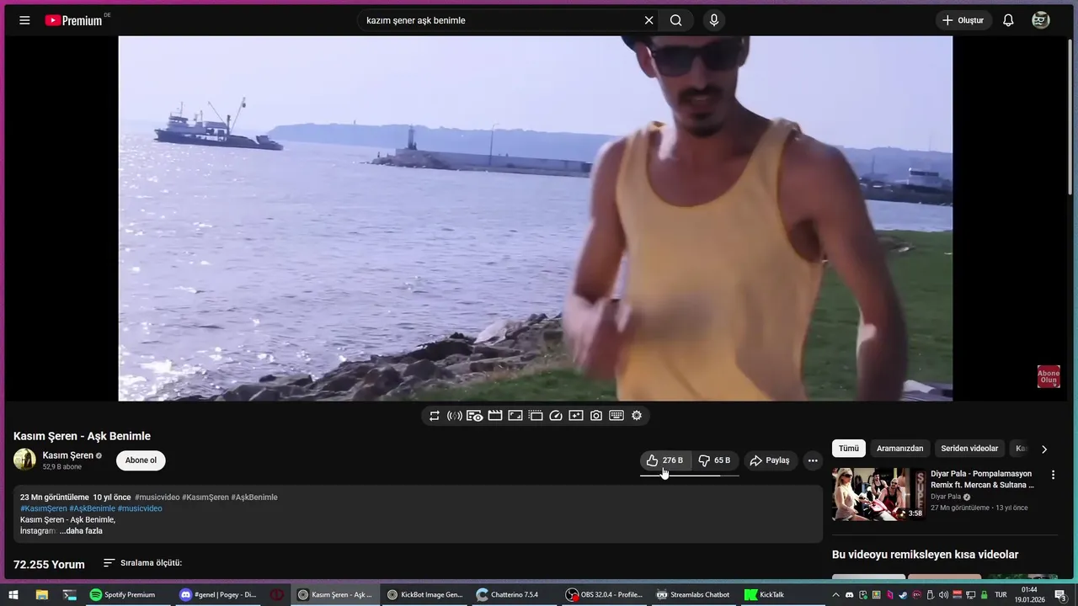This screenshot has width=1078, height=606.
Task: Show more filter chips with right arrow
Action: click(1044, 449)
